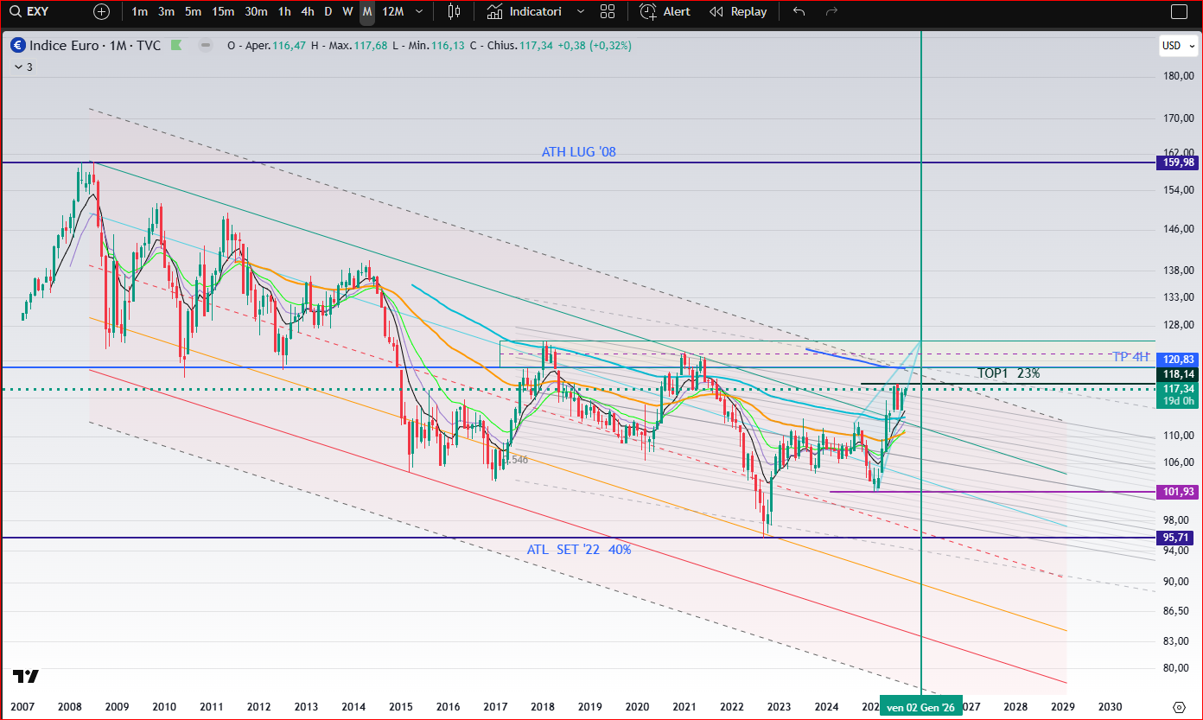Image resolution: width=1203 pixels, height=720 pixels.
Task: Start bar Replay mode
Action: point(738,12)
